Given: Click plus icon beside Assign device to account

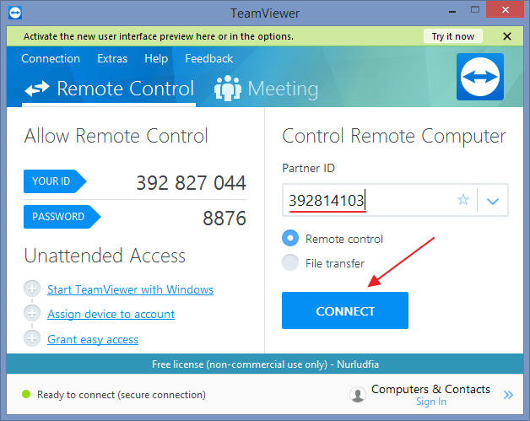Looking at the screenshot, I should [32, 314].
